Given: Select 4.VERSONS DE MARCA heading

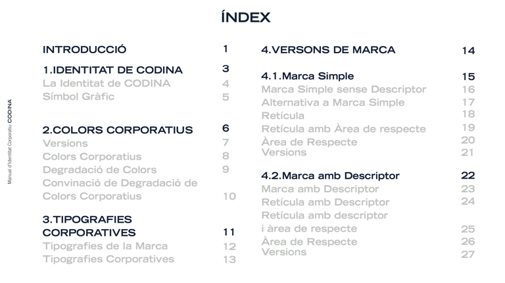Looking at the screenshot, I should tap(328, 50).
